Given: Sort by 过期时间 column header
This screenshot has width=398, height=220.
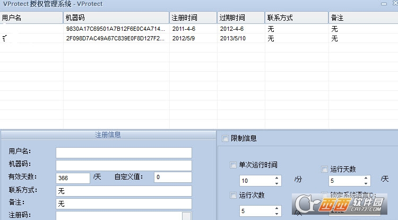Looking at the screenshot, I should pyautogui.click(x=241, y=18).
